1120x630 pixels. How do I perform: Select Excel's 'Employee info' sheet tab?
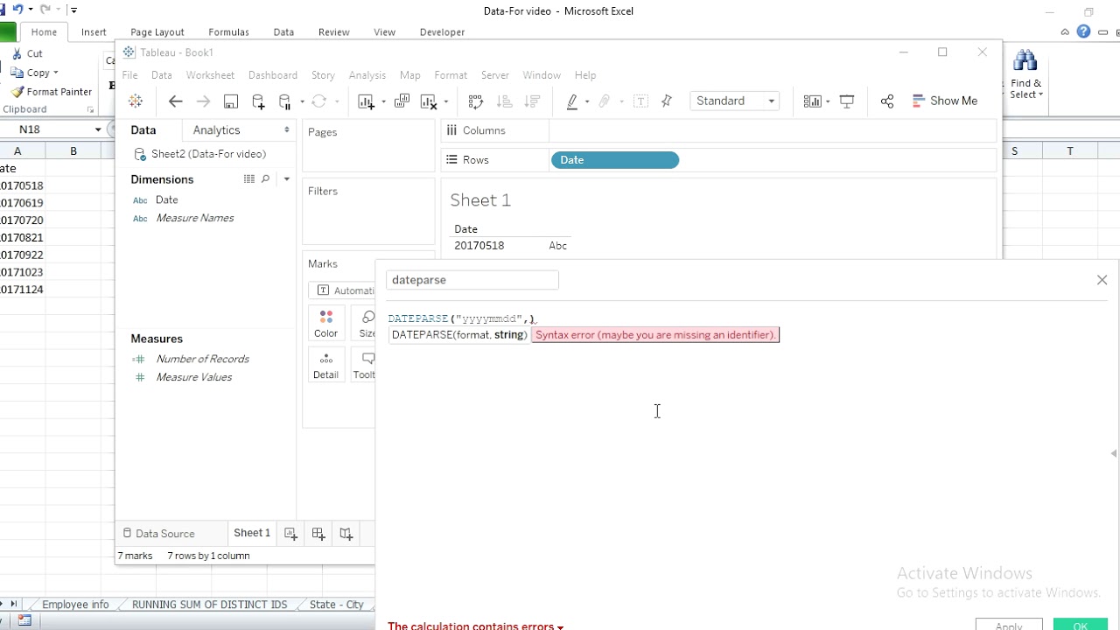coord(75,605)
